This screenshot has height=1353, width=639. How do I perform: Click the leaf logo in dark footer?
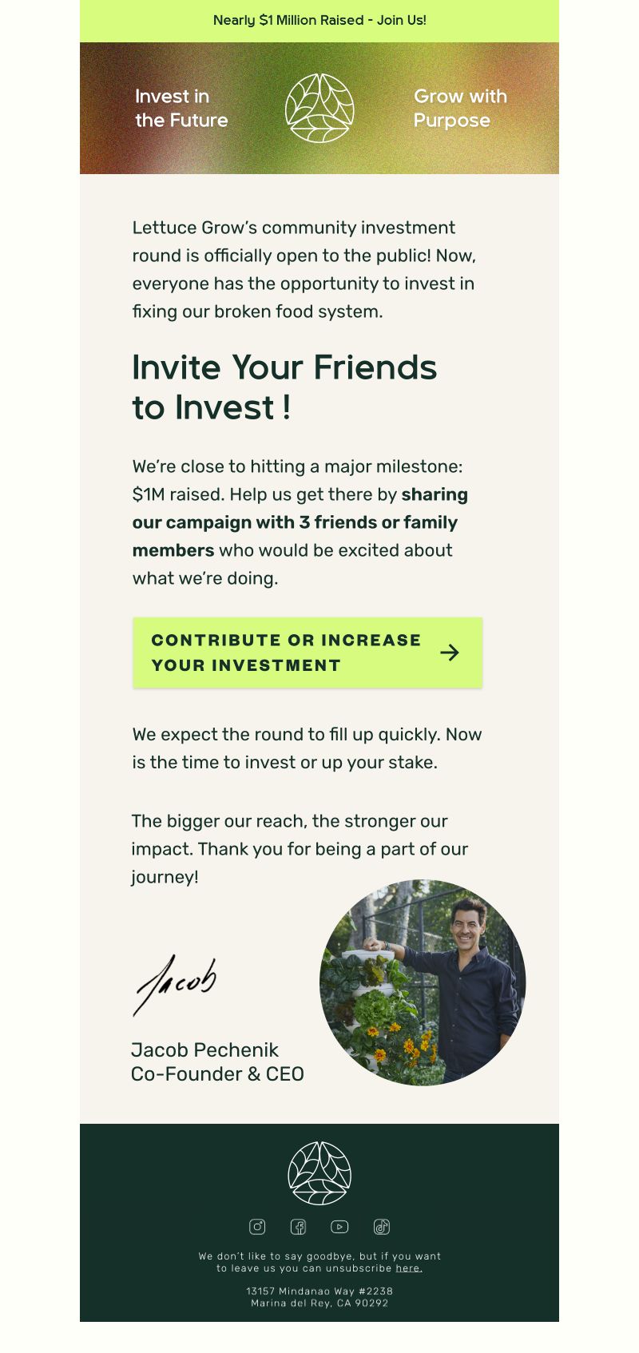[x=319, y=1173]
